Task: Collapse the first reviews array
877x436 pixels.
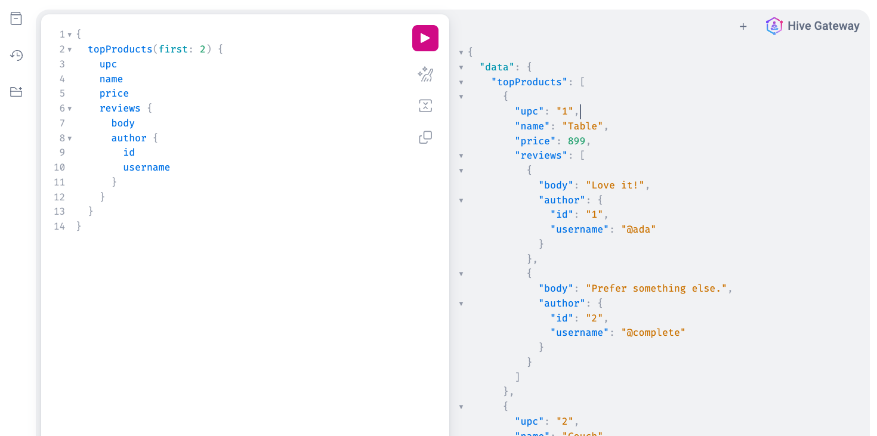Action: (461, 154)
